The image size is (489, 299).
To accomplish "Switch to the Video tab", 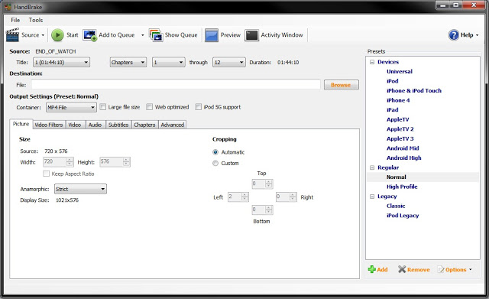I will point(75,125).
